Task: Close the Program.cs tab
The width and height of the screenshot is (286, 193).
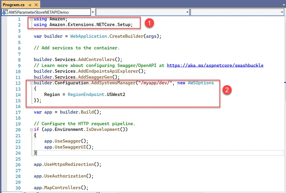Action: click(x=36, y=5)
